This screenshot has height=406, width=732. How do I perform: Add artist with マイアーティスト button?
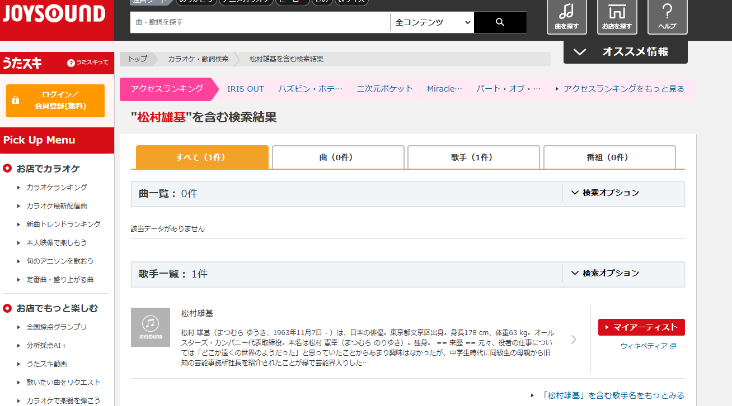(x=641, y=327)
